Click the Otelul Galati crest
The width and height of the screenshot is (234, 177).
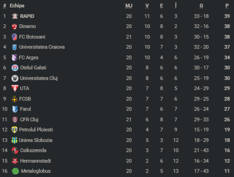[15, 68]
